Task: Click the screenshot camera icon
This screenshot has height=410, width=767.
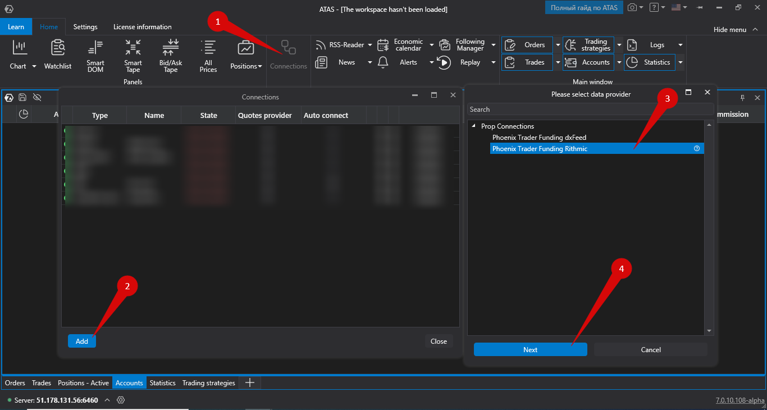Action: pos(633,8)
